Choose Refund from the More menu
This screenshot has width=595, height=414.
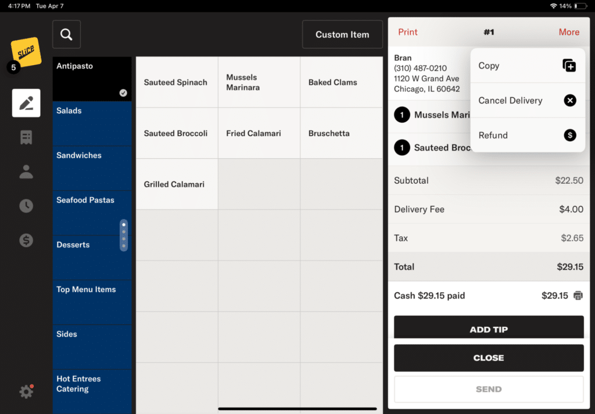coord(528,135)
